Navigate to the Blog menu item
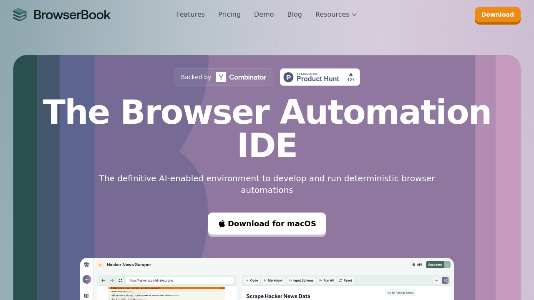534x300 pixels. coord(294,14)
